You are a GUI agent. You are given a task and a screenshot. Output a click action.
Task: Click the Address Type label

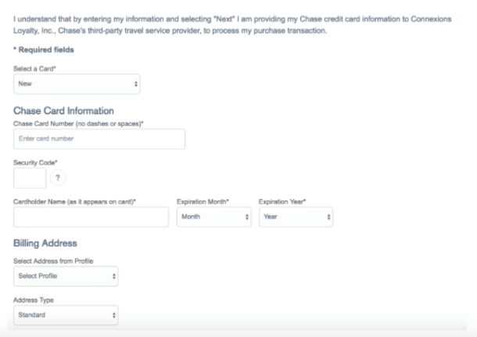tap(34, 300)
